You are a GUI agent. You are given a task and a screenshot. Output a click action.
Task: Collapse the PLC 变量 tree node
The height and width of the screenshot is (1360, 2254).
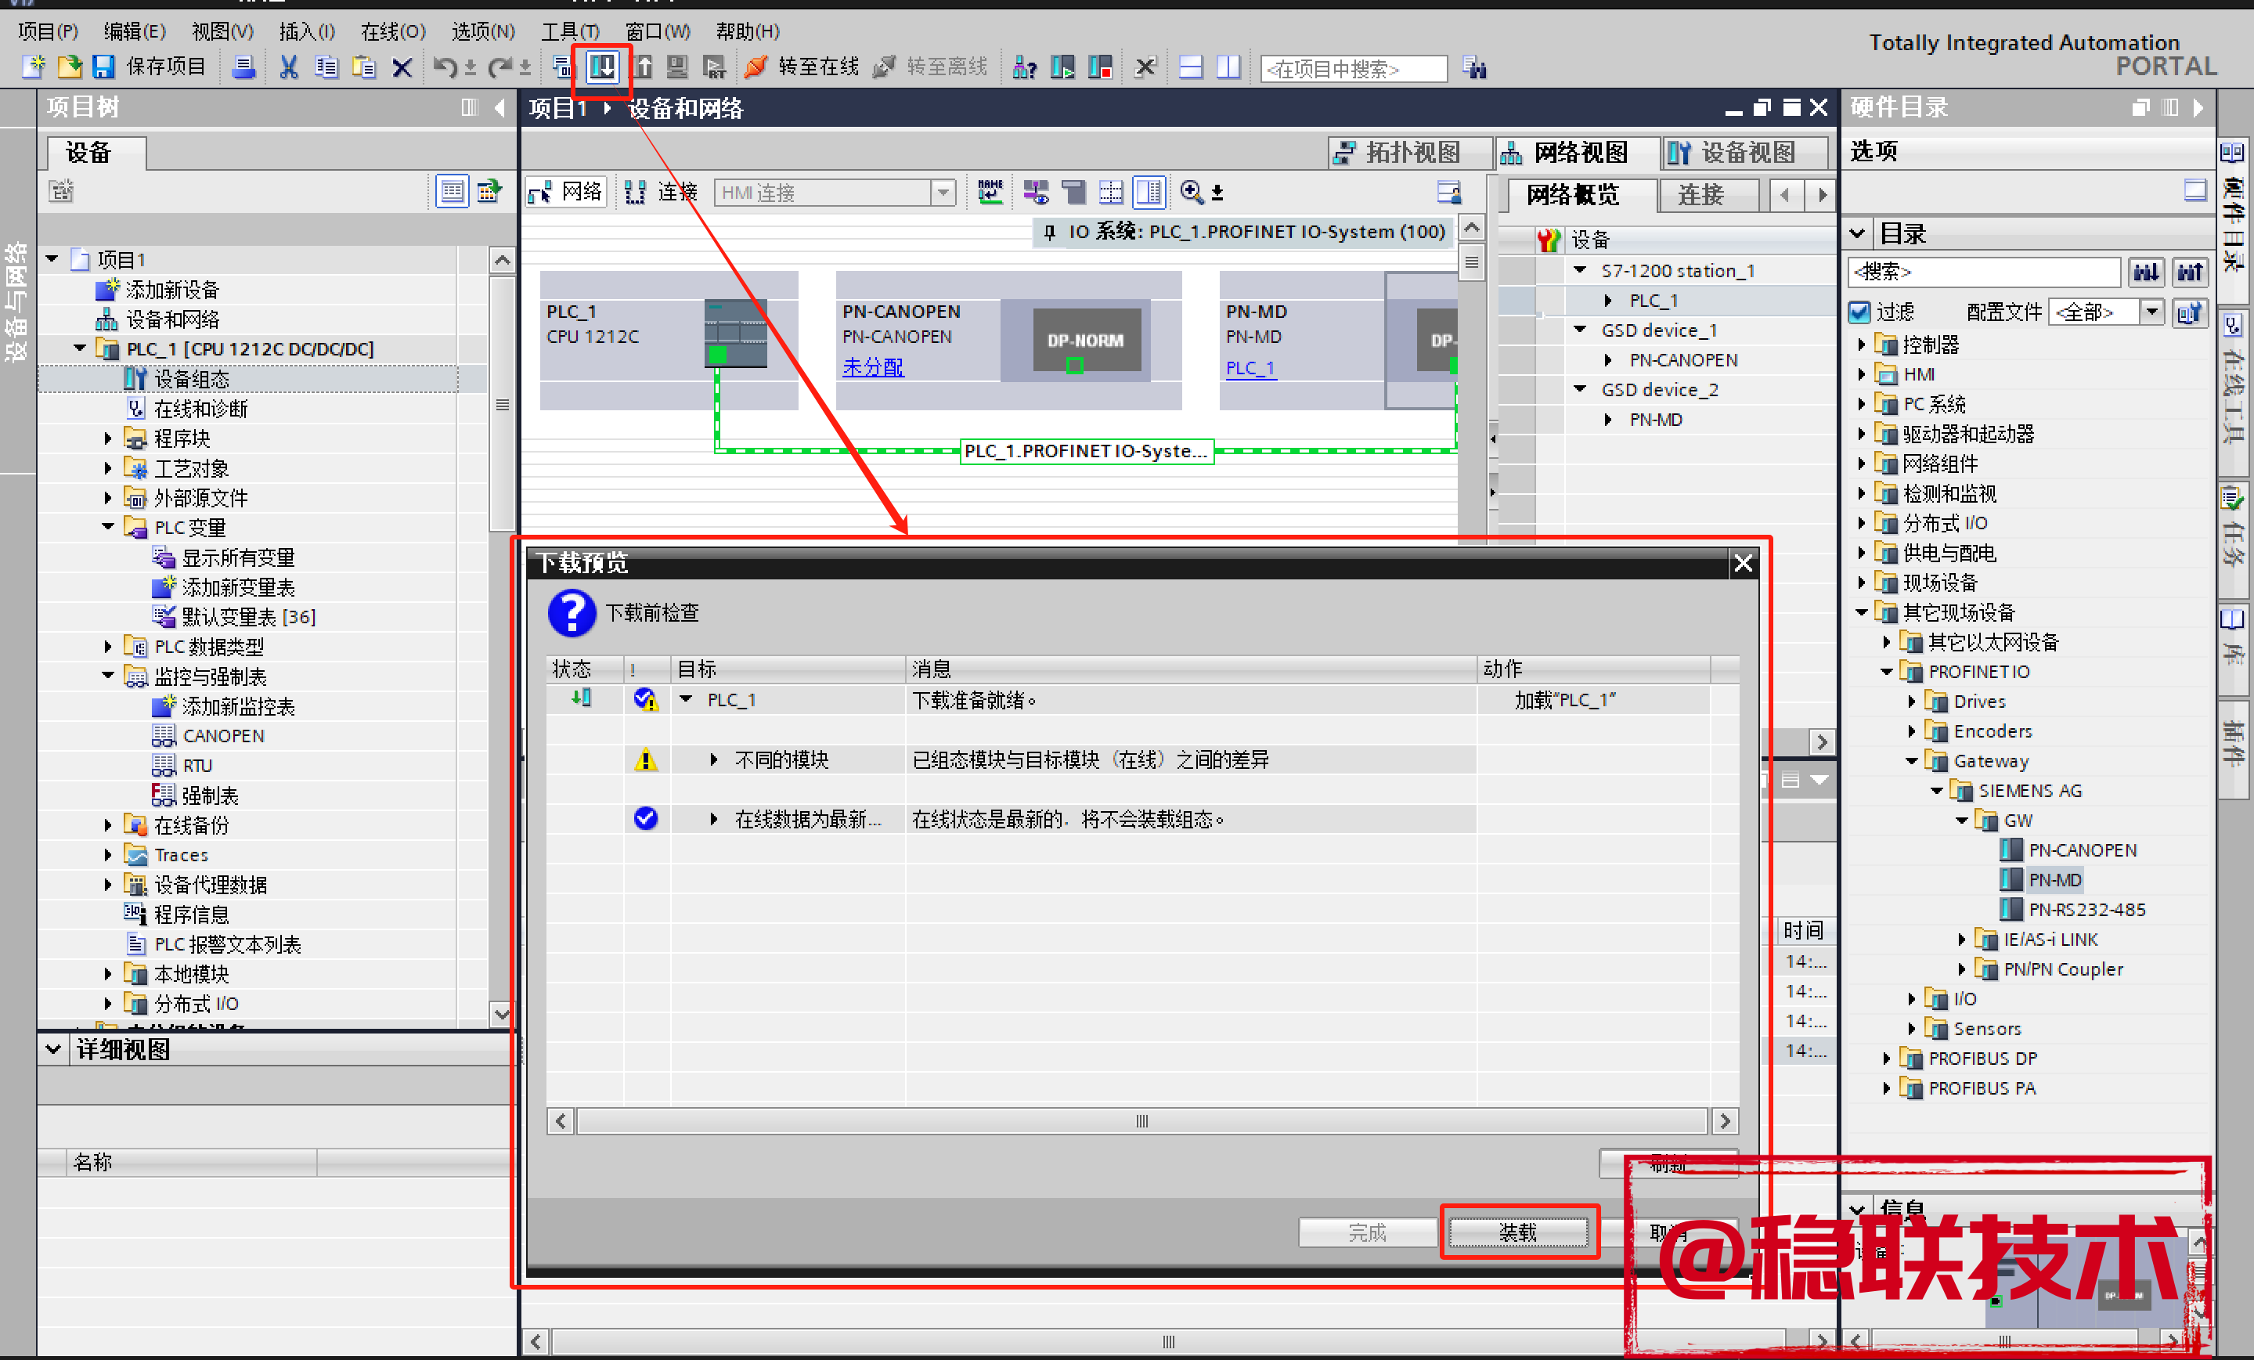pos(108,527)
